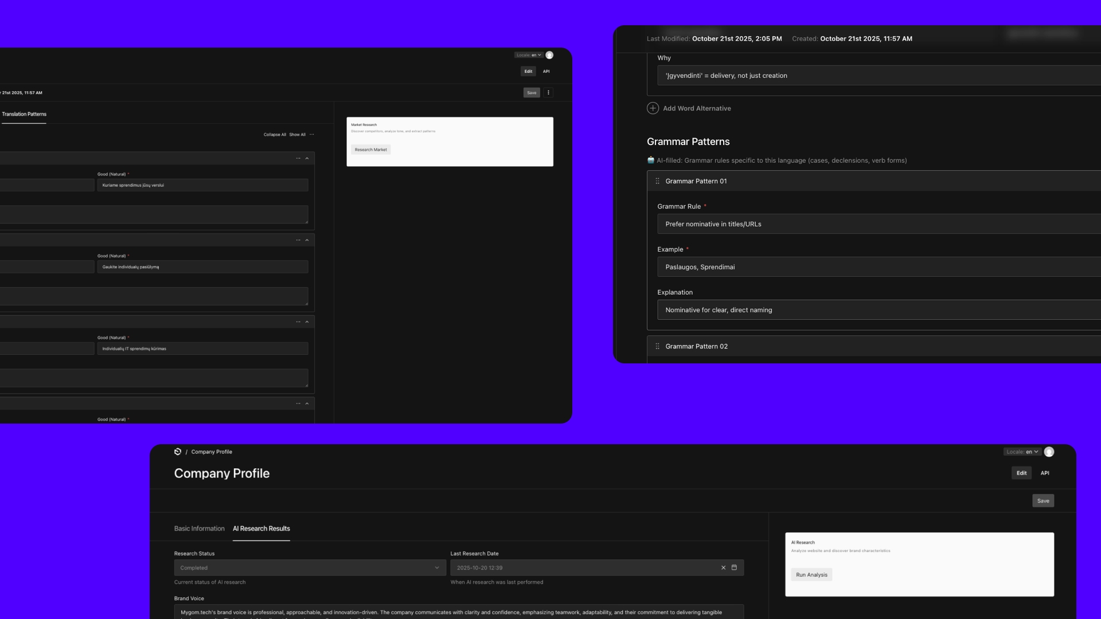The height and width of the screenshot is (619, 1101).
Task: Click the home logo icon beside Company Profile
Action: pos(178,452)
